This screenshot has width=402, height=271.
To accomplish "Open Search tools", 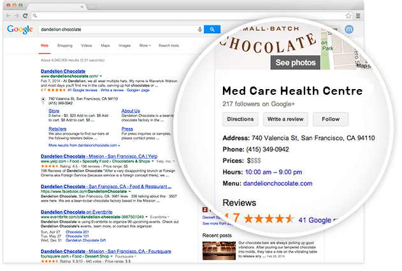I will pyautogui.click(x=168, y=46).
